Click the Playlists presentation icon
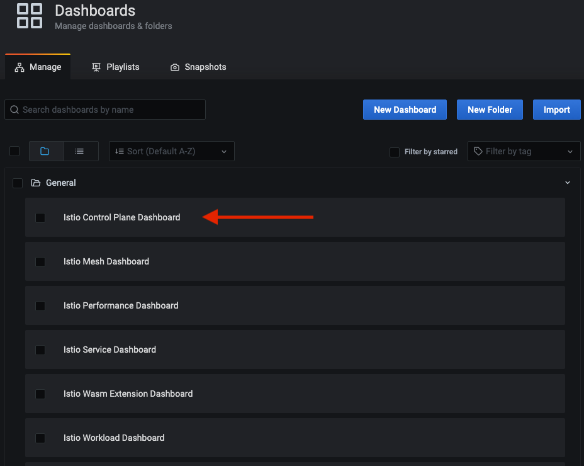This screenshot has width=584, height=466. tap(96, 67)
